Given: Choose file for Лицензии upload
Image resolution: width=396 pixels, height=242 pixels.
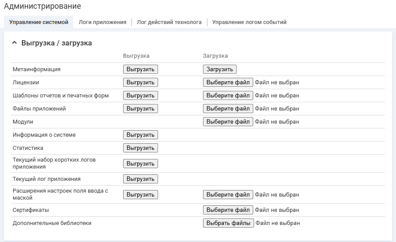Looking at the screenshot, I should (x=228, y=83).
